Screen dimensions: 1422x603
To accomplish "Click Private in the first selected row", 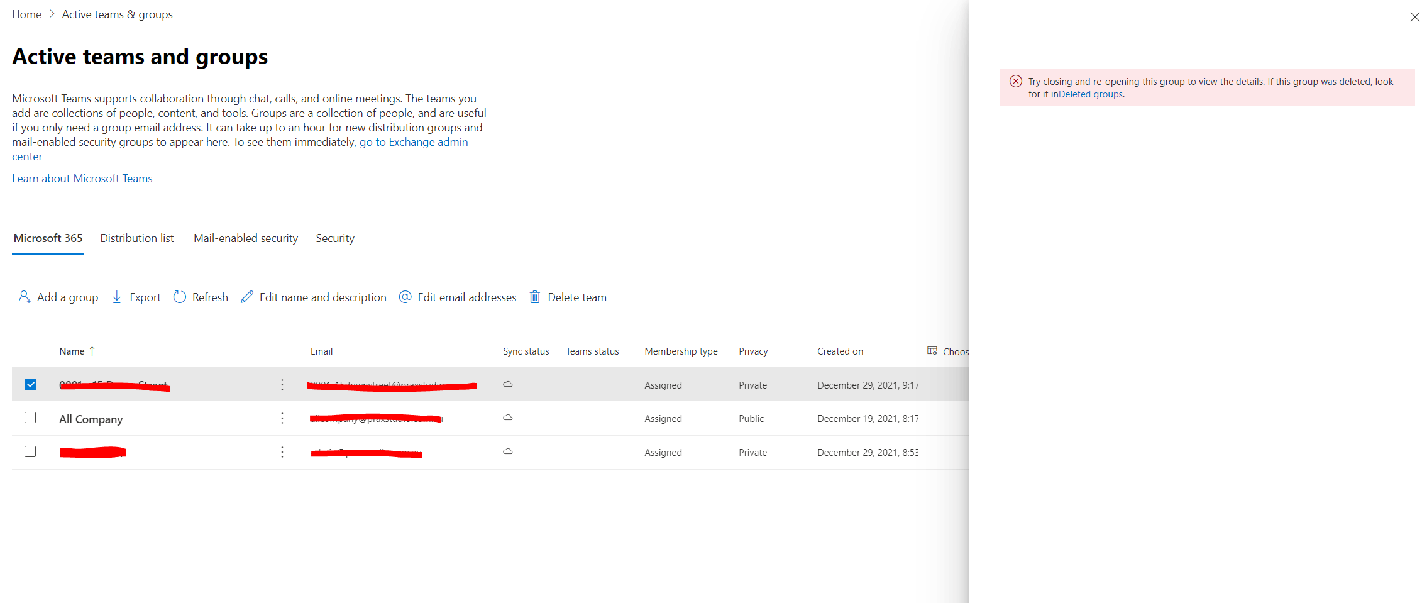I will (x=752, y=385).
